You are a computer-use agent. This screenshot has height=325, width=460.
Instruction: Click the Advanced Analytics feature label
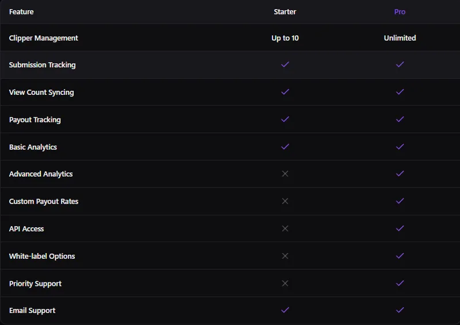tap(41, 174)
